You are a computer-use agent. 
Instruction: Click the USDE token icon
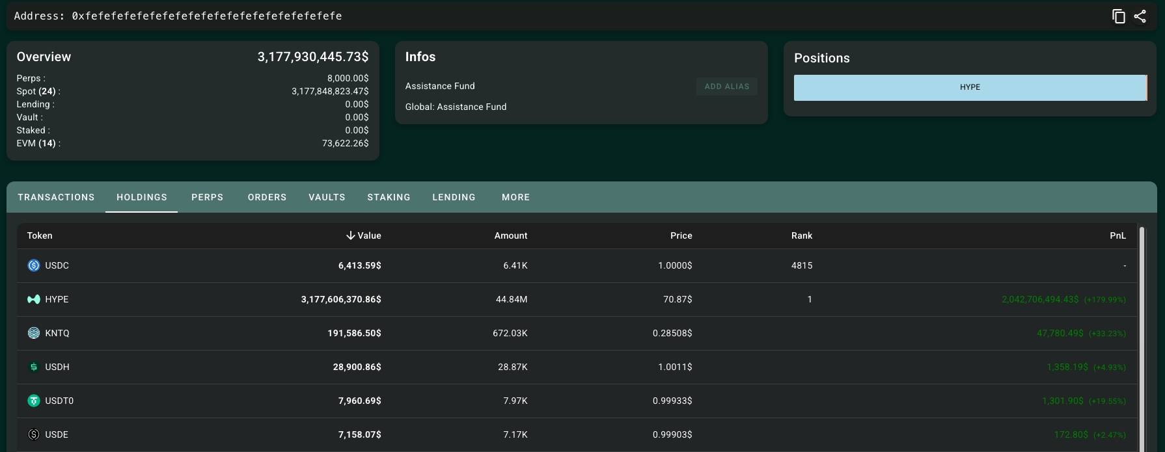34,434
